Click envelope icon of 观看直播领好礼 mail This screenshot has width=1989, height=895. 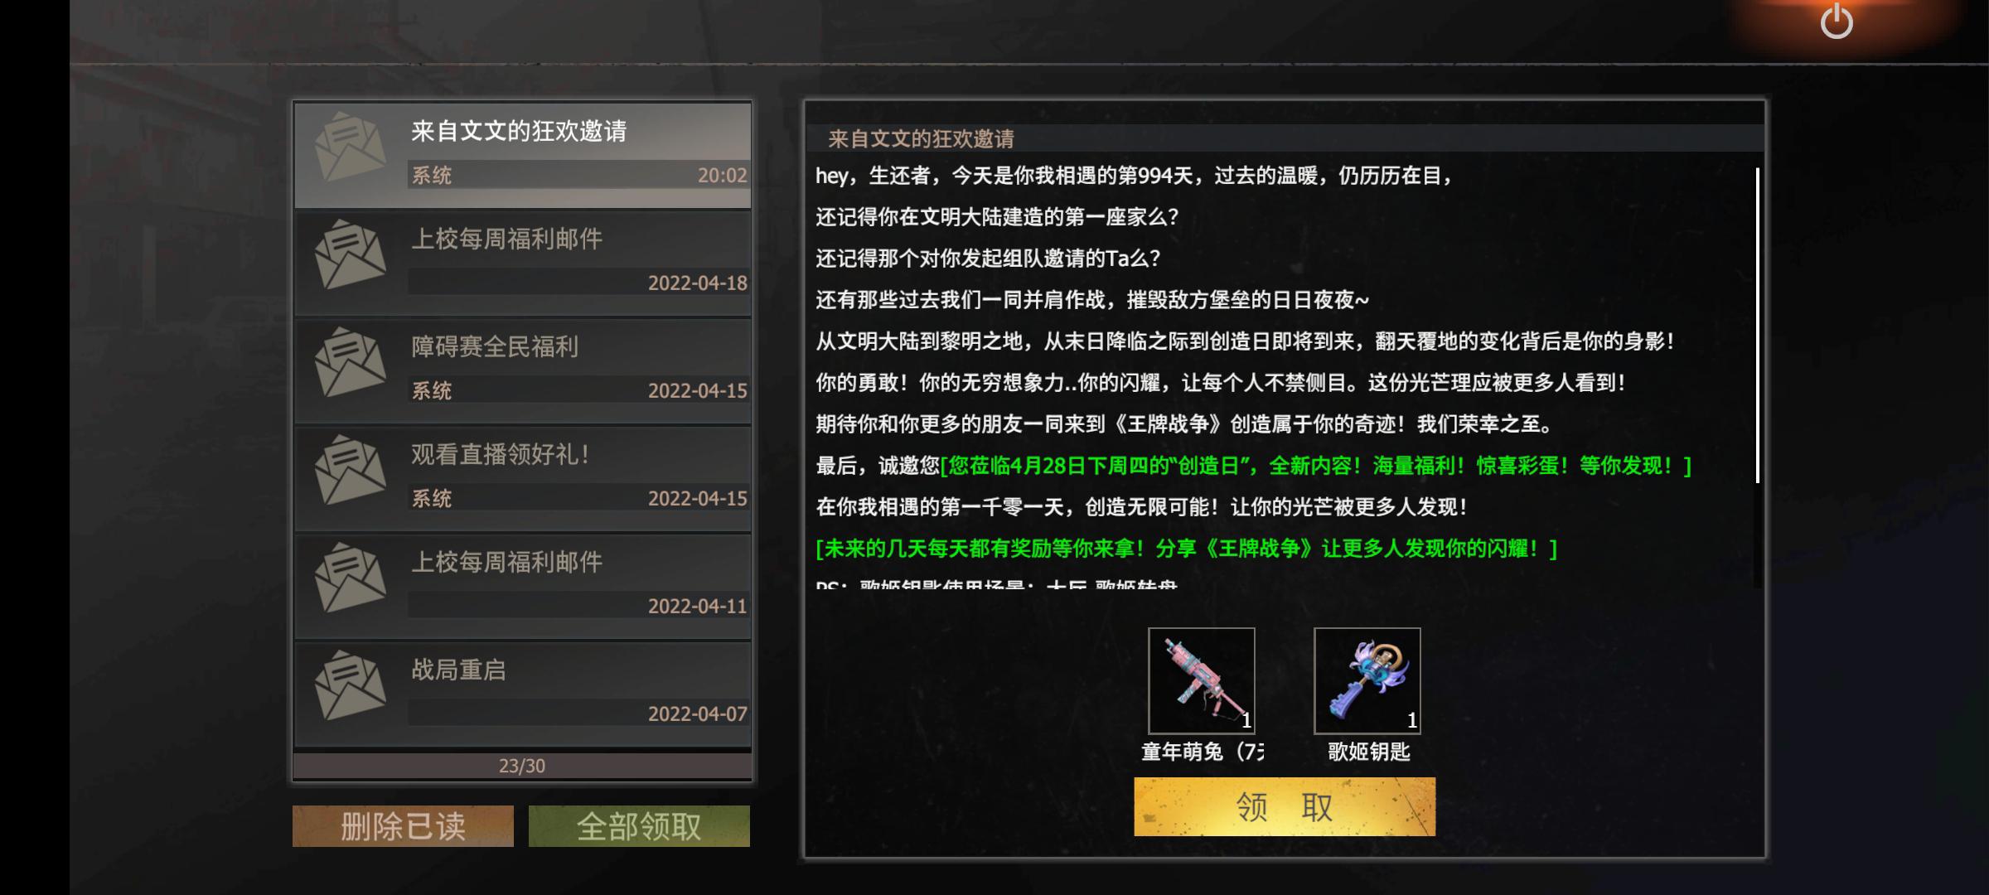[x=351, y=470]
